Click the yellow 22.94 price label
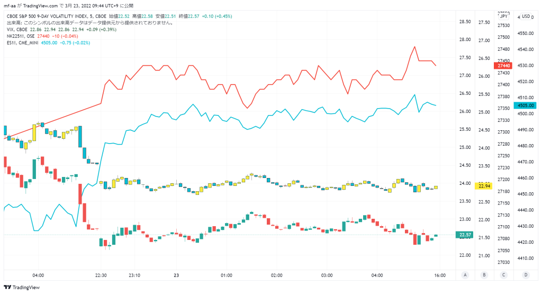The width and height of the screenshot is (542, 294). [484, 186]
